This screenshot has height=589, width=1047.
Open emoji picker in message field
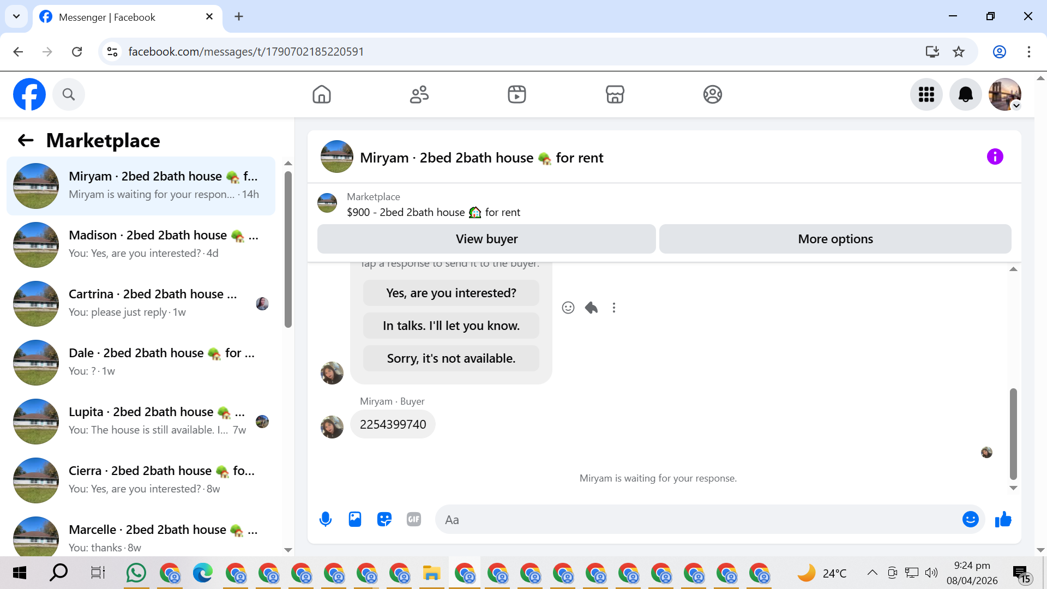(x=970, y=519)
